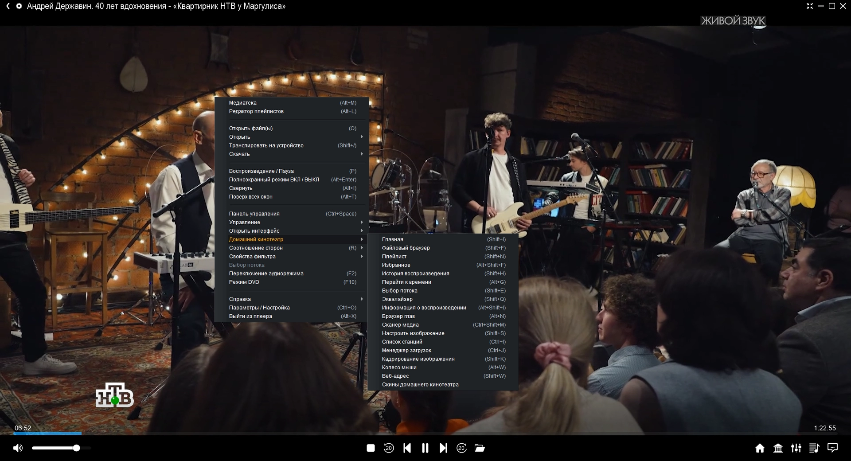Open the media library icon

coord(778,448)
